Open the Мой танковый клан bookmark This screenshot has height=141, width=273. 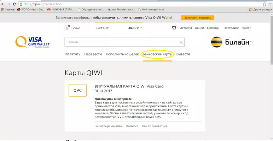pyautogui.click(x=151, y=9)
